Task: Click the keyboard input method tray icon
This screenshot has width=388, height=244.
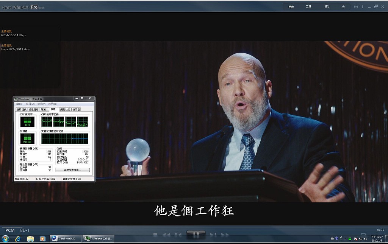Action: click(332, 238)
